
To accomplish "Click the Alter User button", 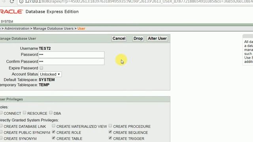I will pyautogui.click(x=157, y=39).
